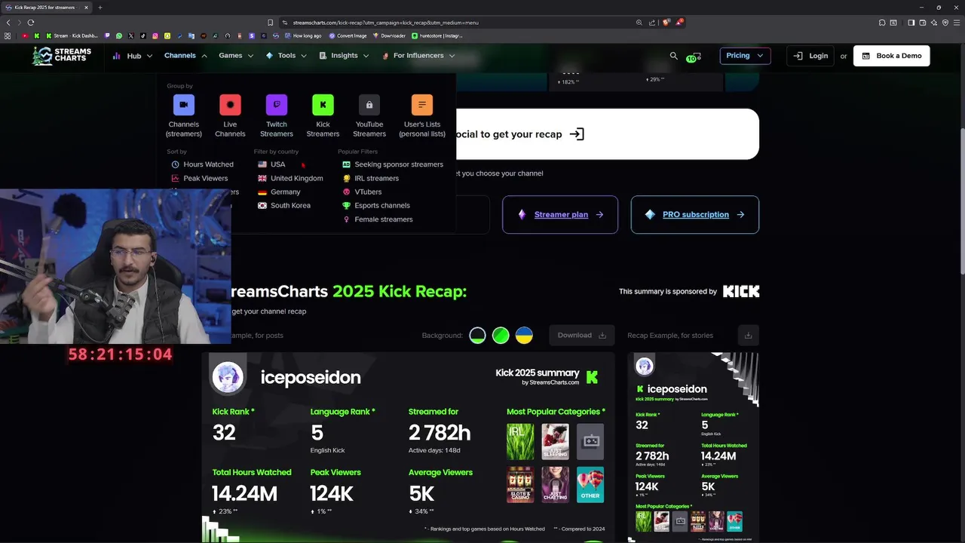965x543 pixels.
Task: Open the Convert Image bookmark
Action: point(348,35)
